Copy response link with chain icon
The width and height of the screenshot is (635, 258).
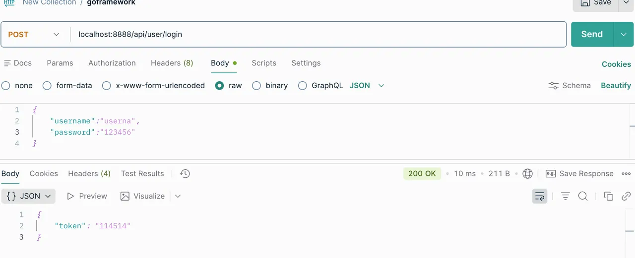(x=626, y=196)
